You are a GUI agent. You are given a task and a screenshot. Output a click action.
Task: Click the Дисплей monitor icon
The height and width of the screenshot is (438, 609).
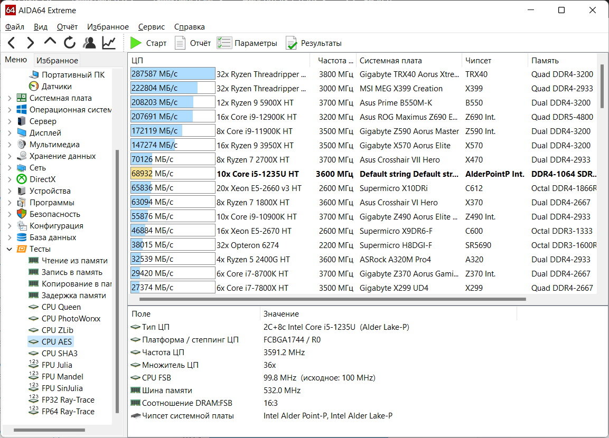22,132
